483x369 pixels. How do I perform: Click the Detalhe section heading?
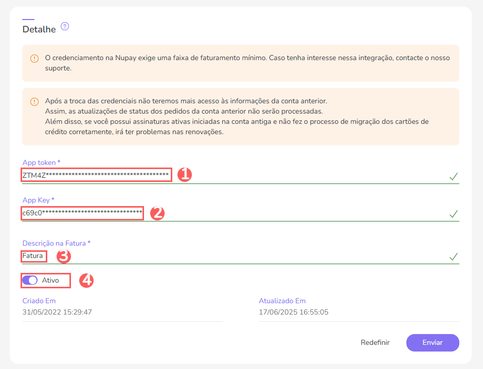click(x=39, y=30)
